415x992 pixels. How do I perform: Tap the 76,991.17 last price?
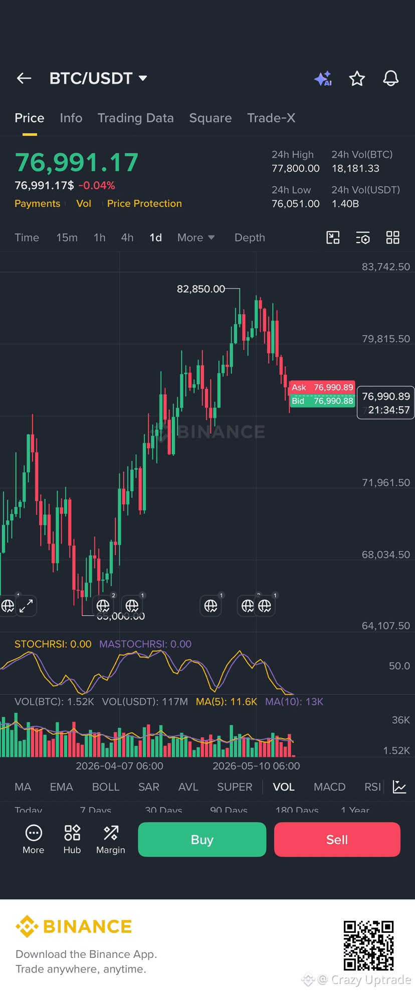(77, 162)
